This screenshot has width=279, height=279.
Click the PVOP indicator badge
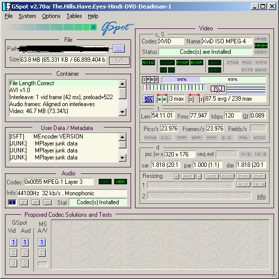click(182, 62)
